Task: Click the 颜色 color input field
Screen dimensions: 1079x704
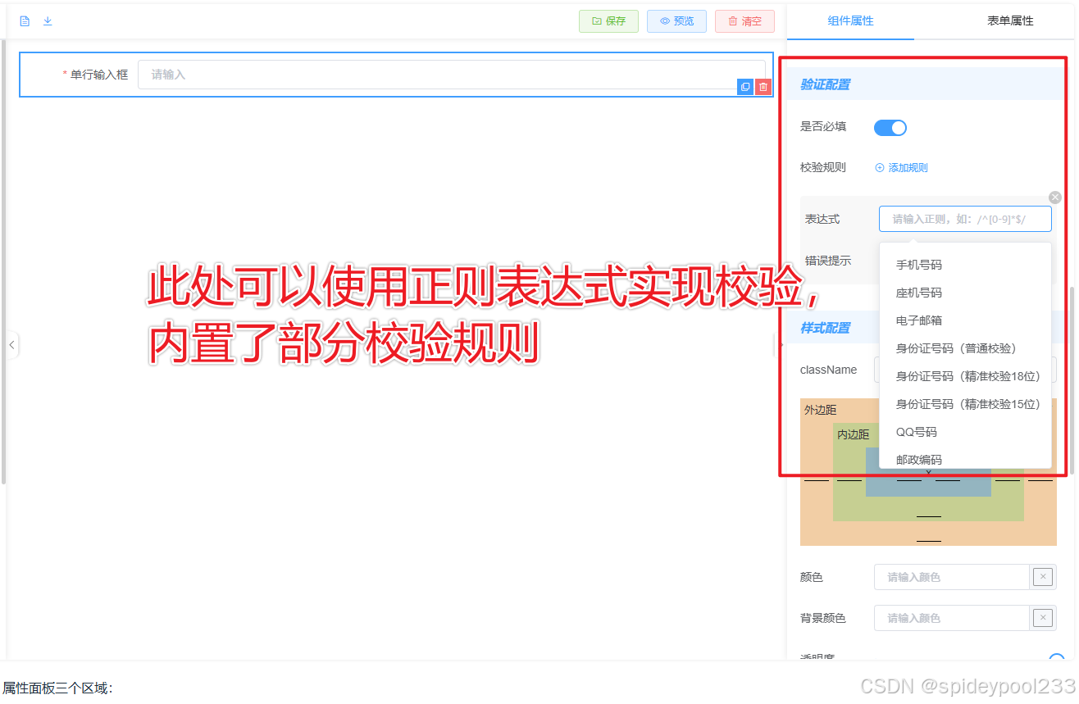Action: [951, 577]
